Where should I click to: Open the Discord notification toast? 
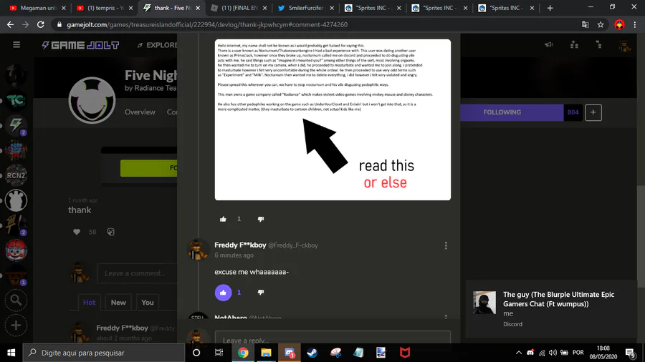551,309
